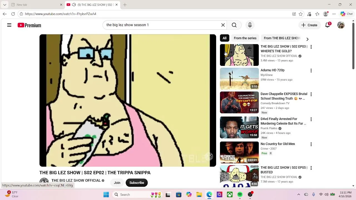Open Edge media control music icon

coord(309,14)
